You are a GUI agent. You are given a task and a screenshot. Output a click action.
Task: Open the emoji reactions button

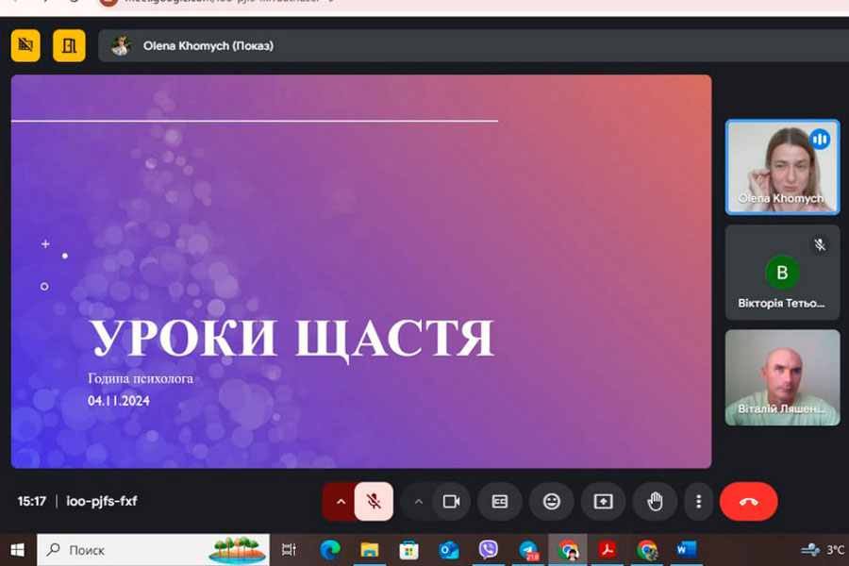tap(551, 502)
